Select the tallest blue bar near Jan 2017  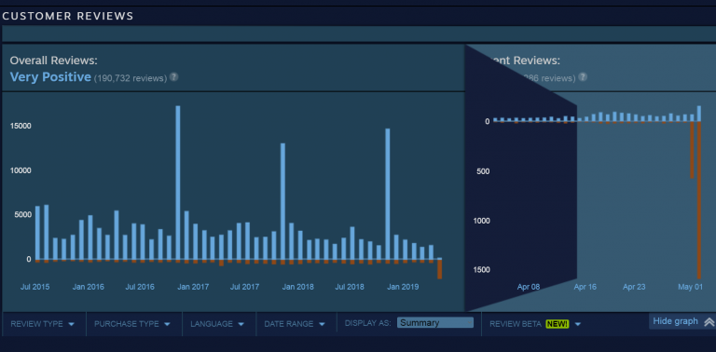pos(178,183)
